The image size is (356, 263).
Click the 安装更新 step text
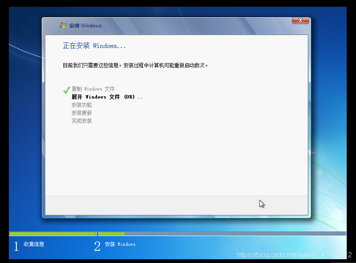click(x=82, y=113)
